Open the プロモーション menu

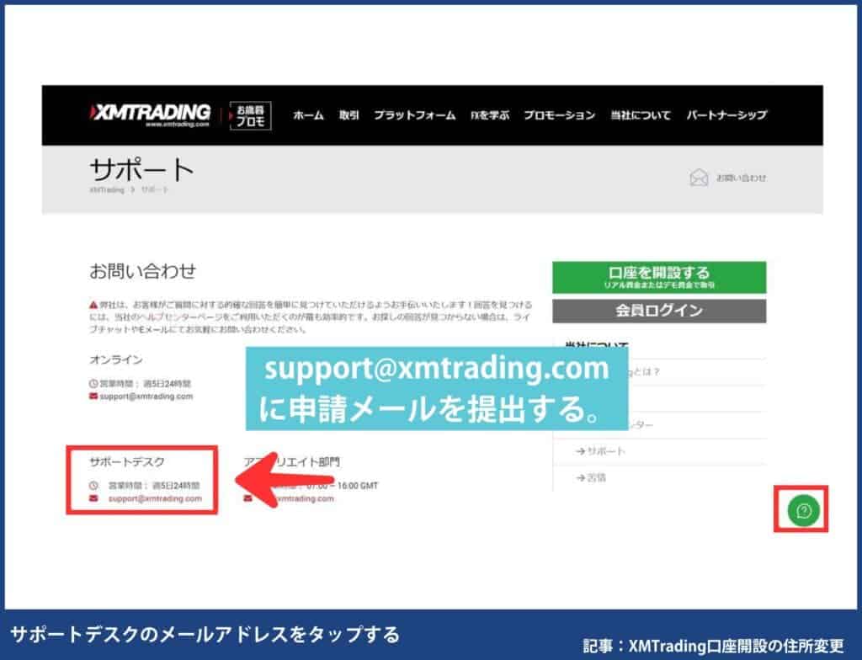point(559,115)
